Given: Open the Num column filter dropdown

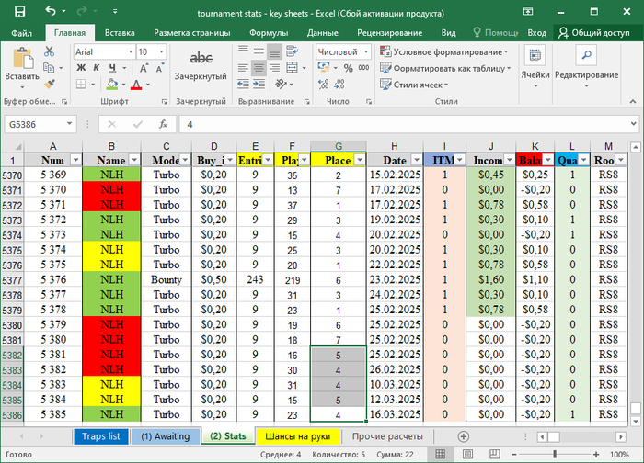Looking at the screenshot, I should [x=75, y=160].
